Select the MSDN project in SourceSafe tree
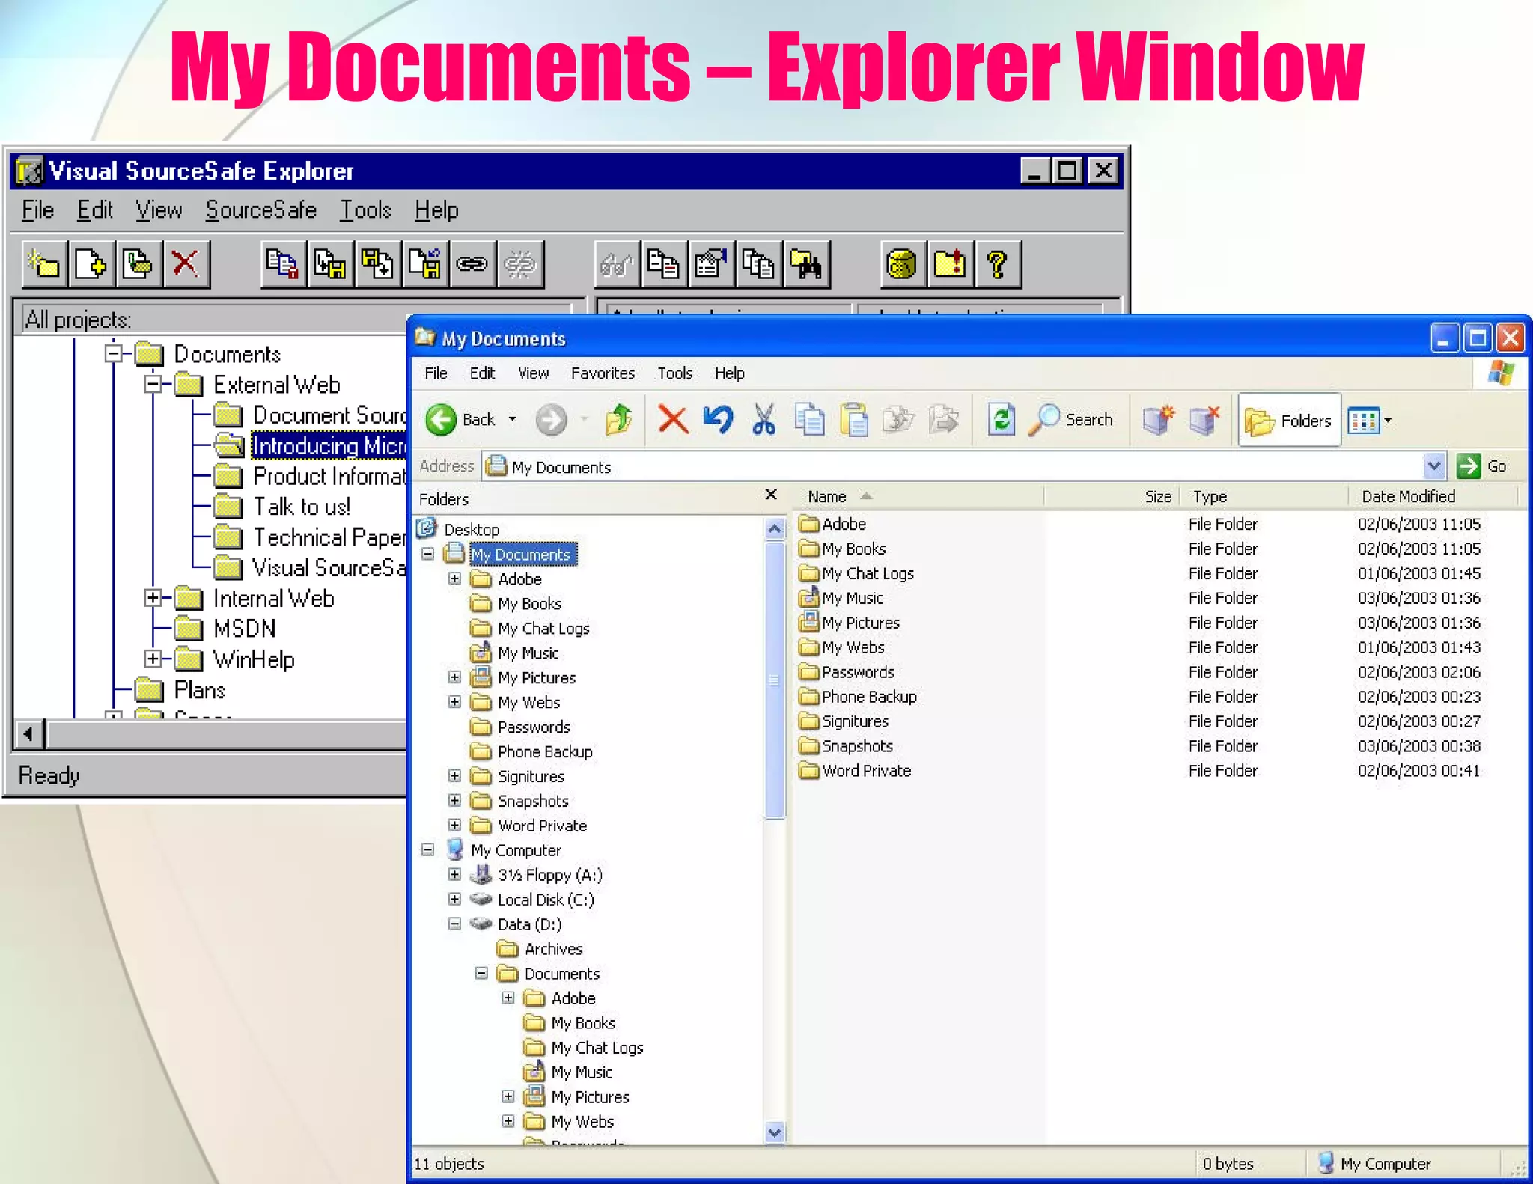The width and height of the screenshot is (1533, 1184). [225, 629]
